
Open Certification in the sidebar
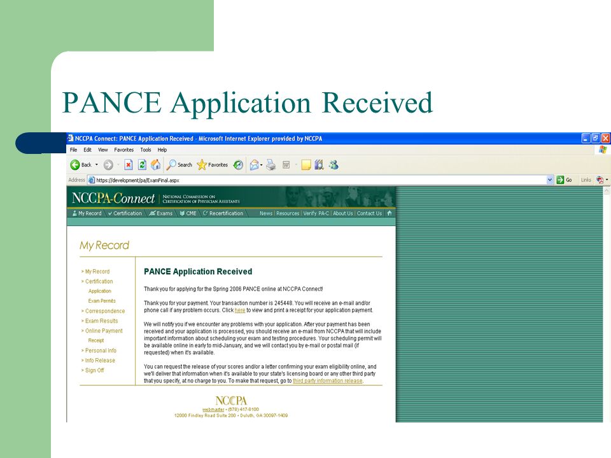tap(99, 281)
